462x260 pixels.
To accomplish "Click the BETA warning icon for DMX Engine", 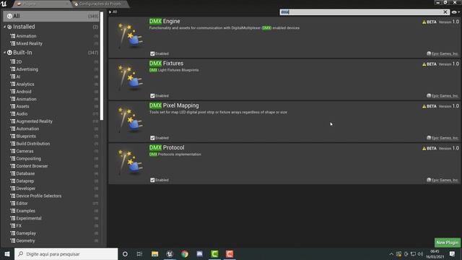I will 424,22.
